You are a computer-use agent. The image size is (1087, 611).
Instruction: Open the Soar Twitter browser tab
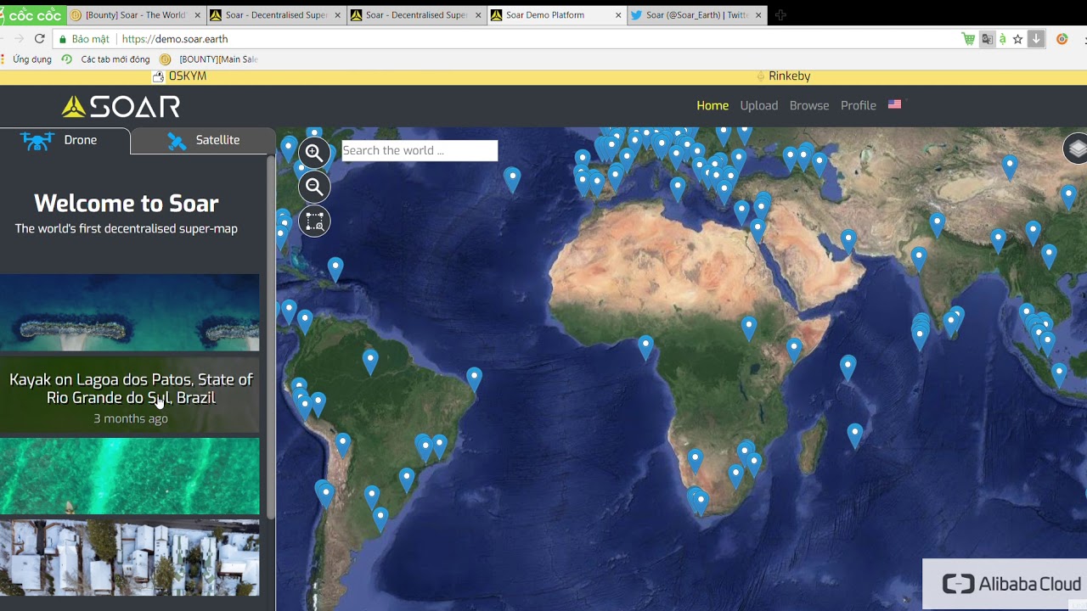(x=698, y=15)
